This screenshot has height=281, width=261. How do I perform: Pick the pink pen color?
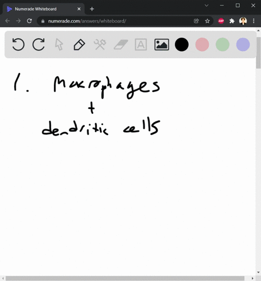pos(202,45)
